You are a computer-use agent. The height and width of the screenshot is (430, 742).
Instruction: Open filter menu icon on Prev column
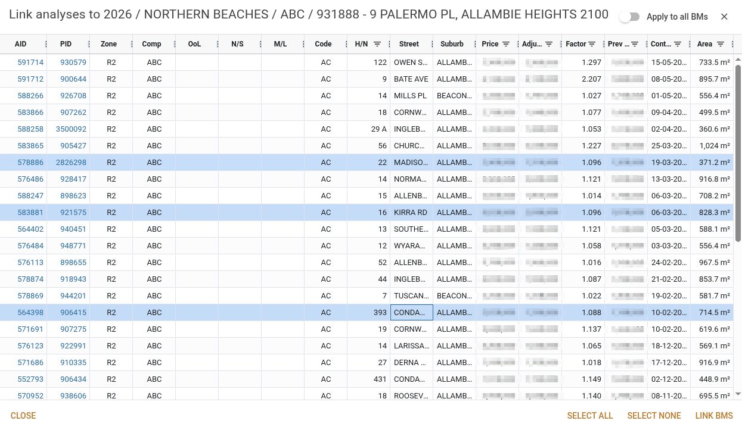pyautogui.click(x=635, y=44)
